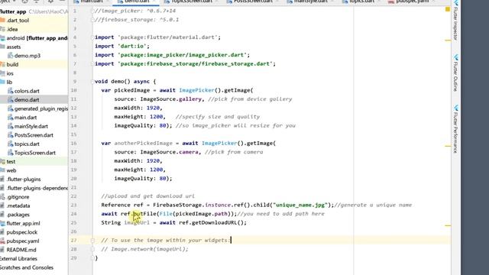Select the flutter_app project root
The height and width of the screenshot is (275, 489).
point(13,11)
